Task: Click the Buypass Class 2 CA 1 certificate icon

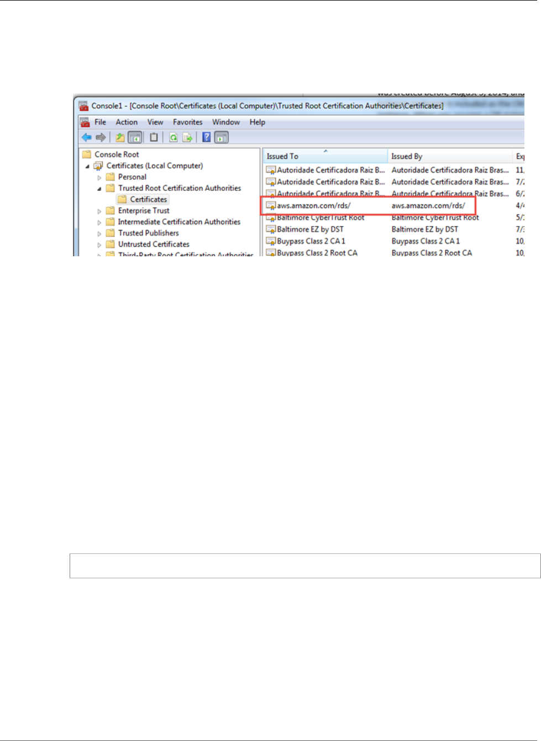Action: pyautogui.click(x=271, y=241)
